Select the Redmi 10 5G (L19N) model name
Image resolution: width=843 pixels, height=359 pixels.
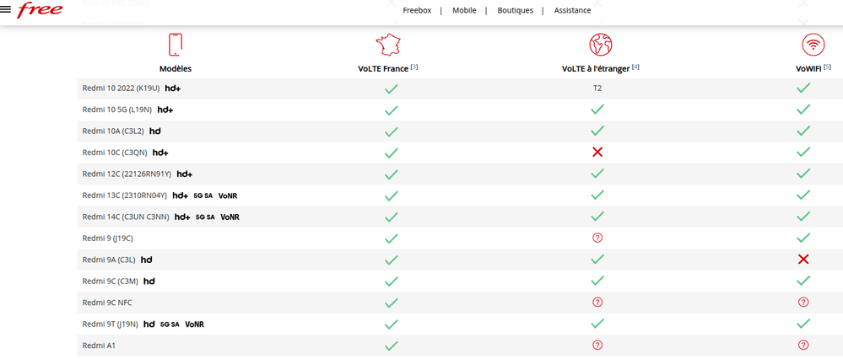[117, 110]
